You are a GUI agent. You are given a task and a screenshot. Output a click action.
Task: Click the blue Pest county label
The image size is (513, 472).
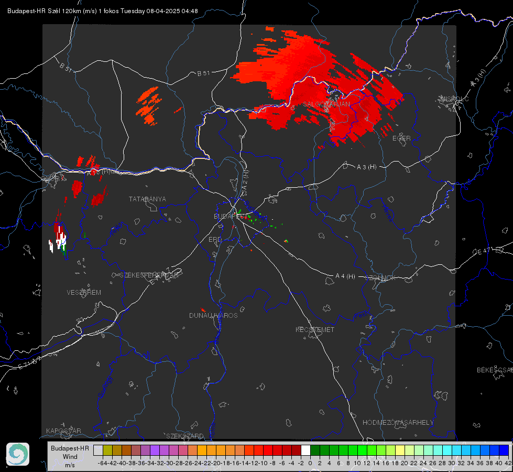tap(361, 316)
